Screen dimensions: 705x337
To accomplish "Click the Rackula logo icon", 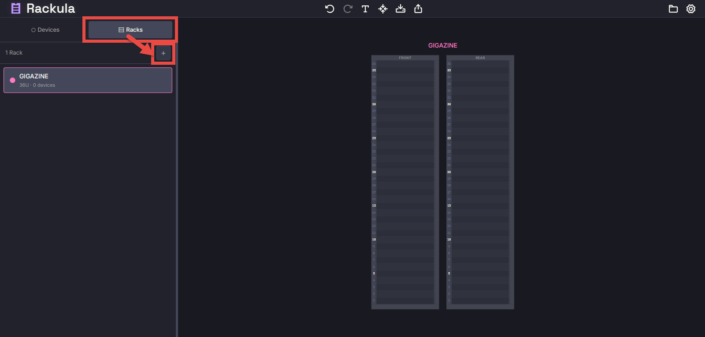I will [x=16, y=8].
